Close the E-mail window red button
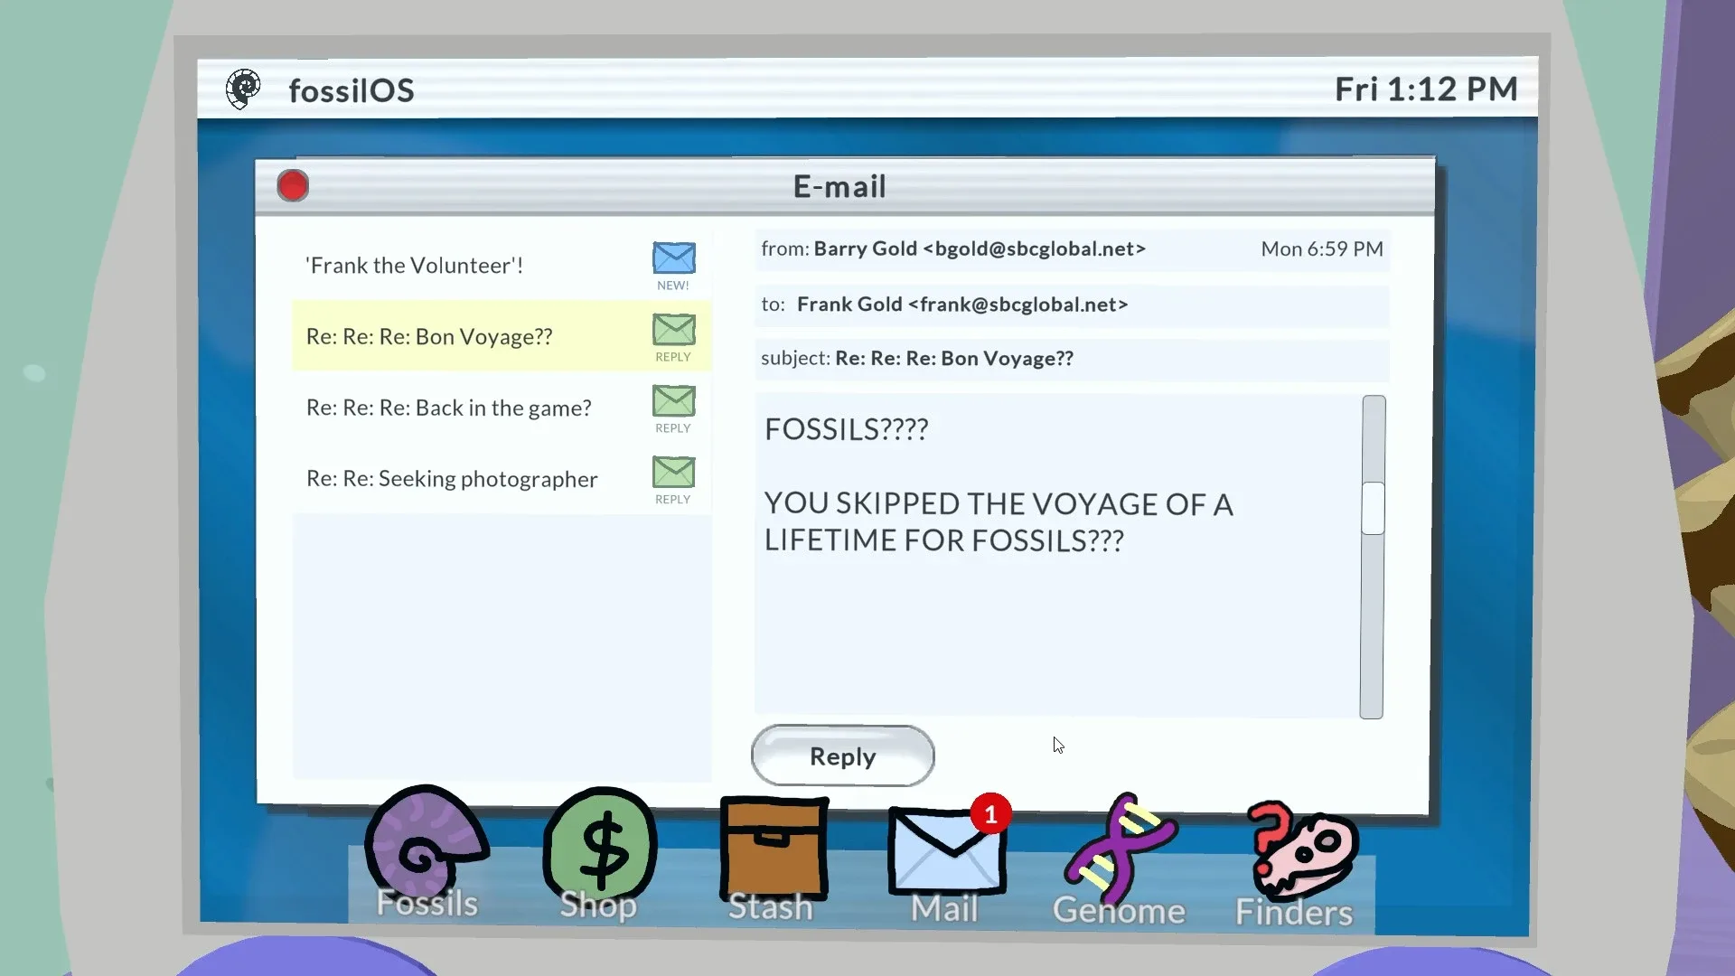 [293, 186]
